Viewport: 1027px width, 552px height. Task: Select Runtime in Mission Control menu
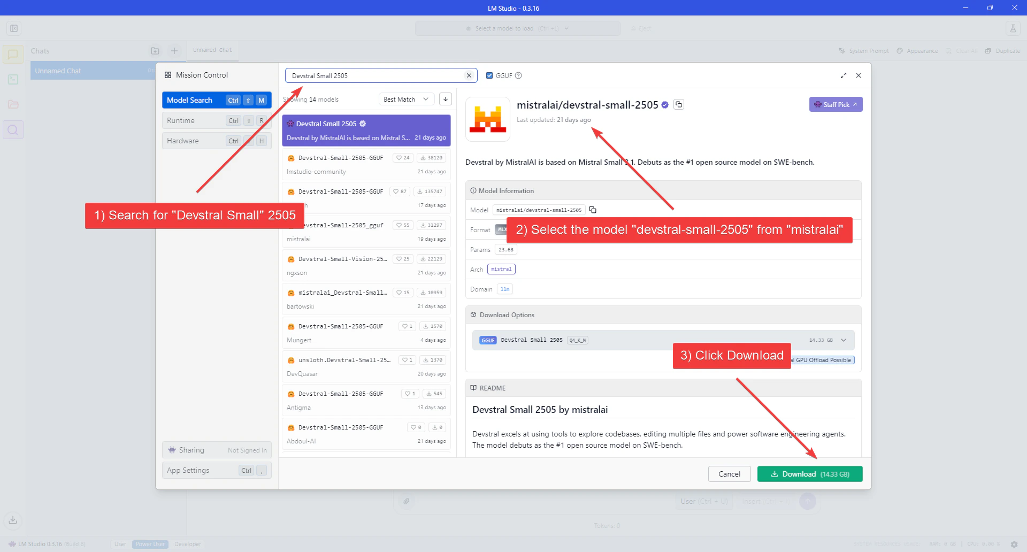(x=217, y=120)
